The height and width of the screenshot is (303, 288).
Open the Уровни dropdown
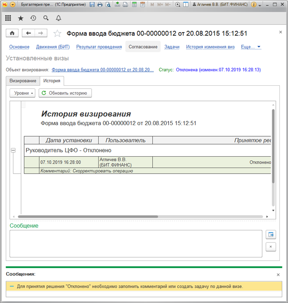pos(22,93)
